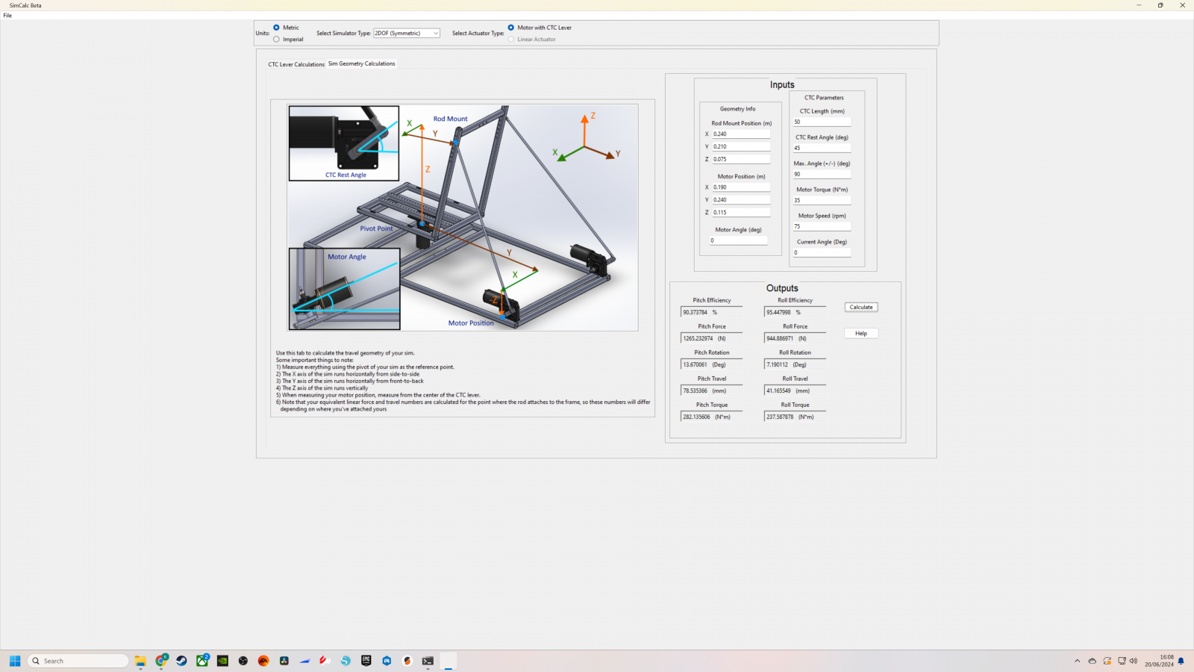
Task: Click the note about Z axis running vertically
Action: tap(322, 388)
